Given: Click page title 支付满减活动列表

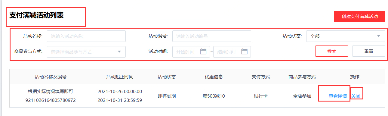Looking at the screenshot, I should pyautogui.click(x=36, y=16).
